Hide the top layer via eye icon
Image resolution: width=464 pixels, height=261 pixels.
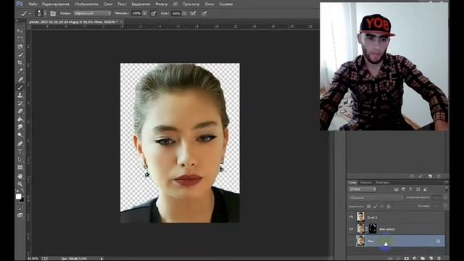coord(351,217)
